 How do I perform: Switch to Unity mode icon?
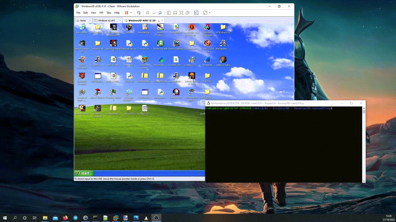(188, 13)
